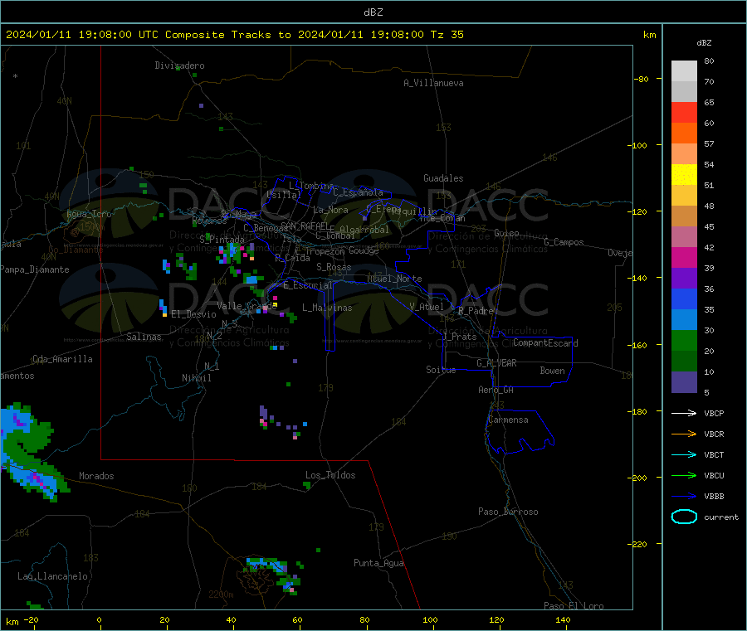Click the 'Guadales' map label

443,178
